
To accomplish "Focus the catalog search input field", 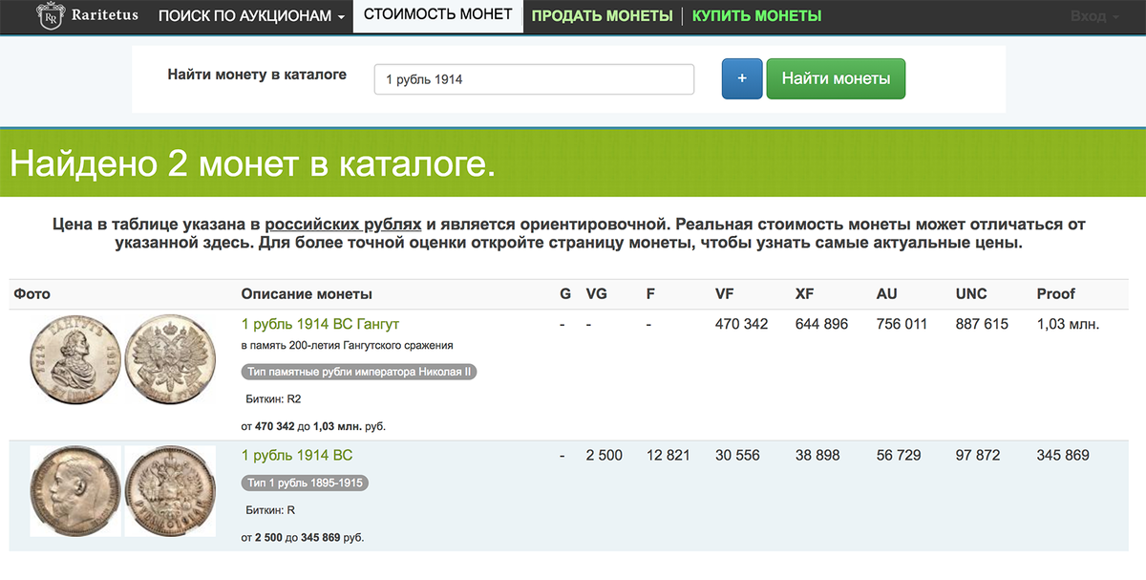I will 534,79.
